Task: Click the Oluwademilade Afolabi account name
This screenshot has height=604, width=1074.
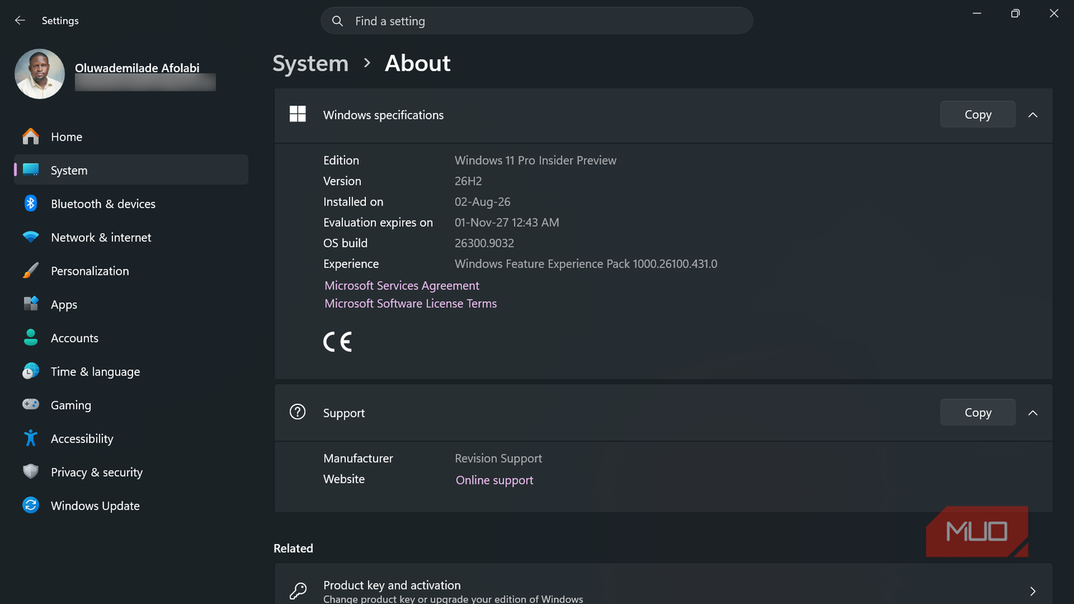Action: pyautogui.click(x=137, y=68)
